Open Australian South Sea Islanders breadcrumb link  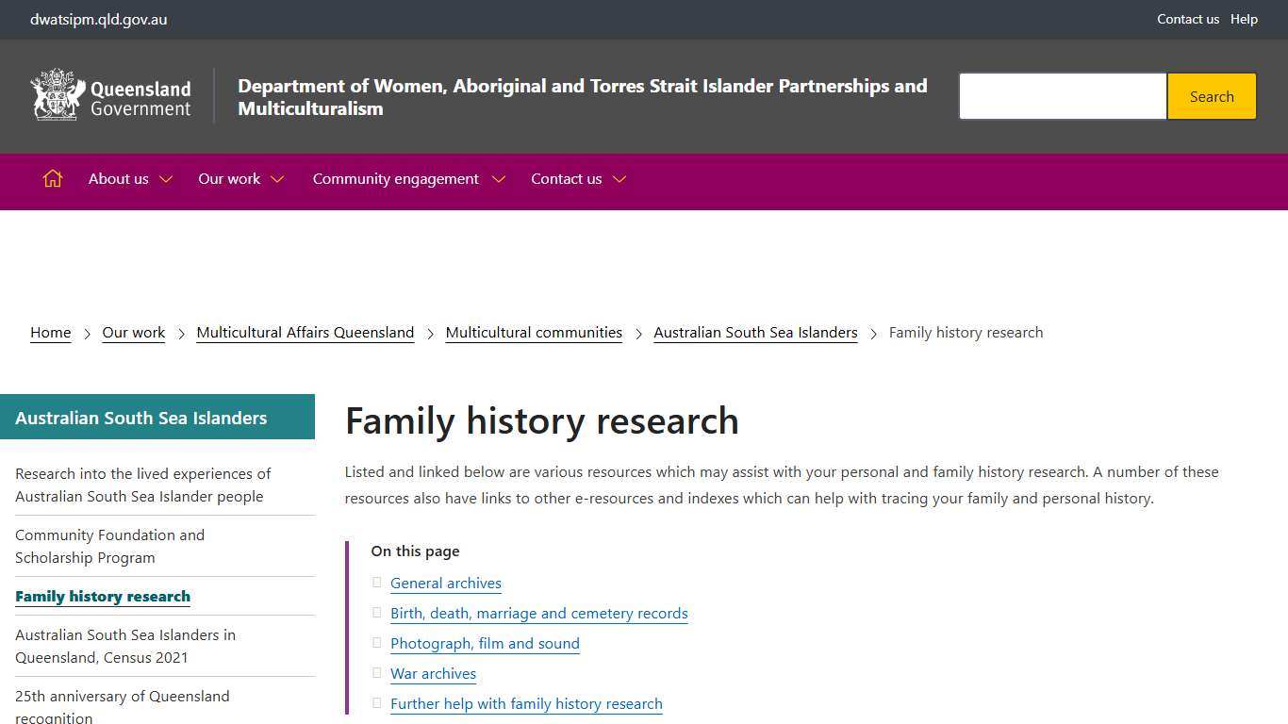[x=754, y=332]
